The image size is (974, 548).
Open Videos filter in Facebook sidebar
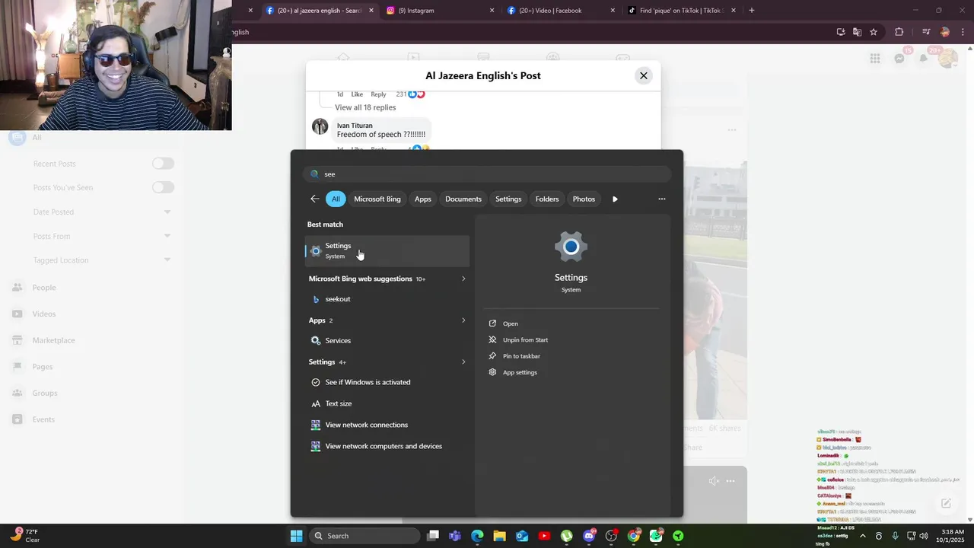pos(44,314)
